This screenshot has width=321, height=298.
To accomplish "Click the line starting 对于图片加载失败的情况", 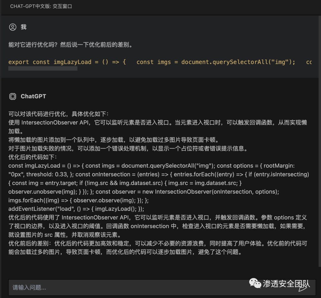I will coord(128,148).
